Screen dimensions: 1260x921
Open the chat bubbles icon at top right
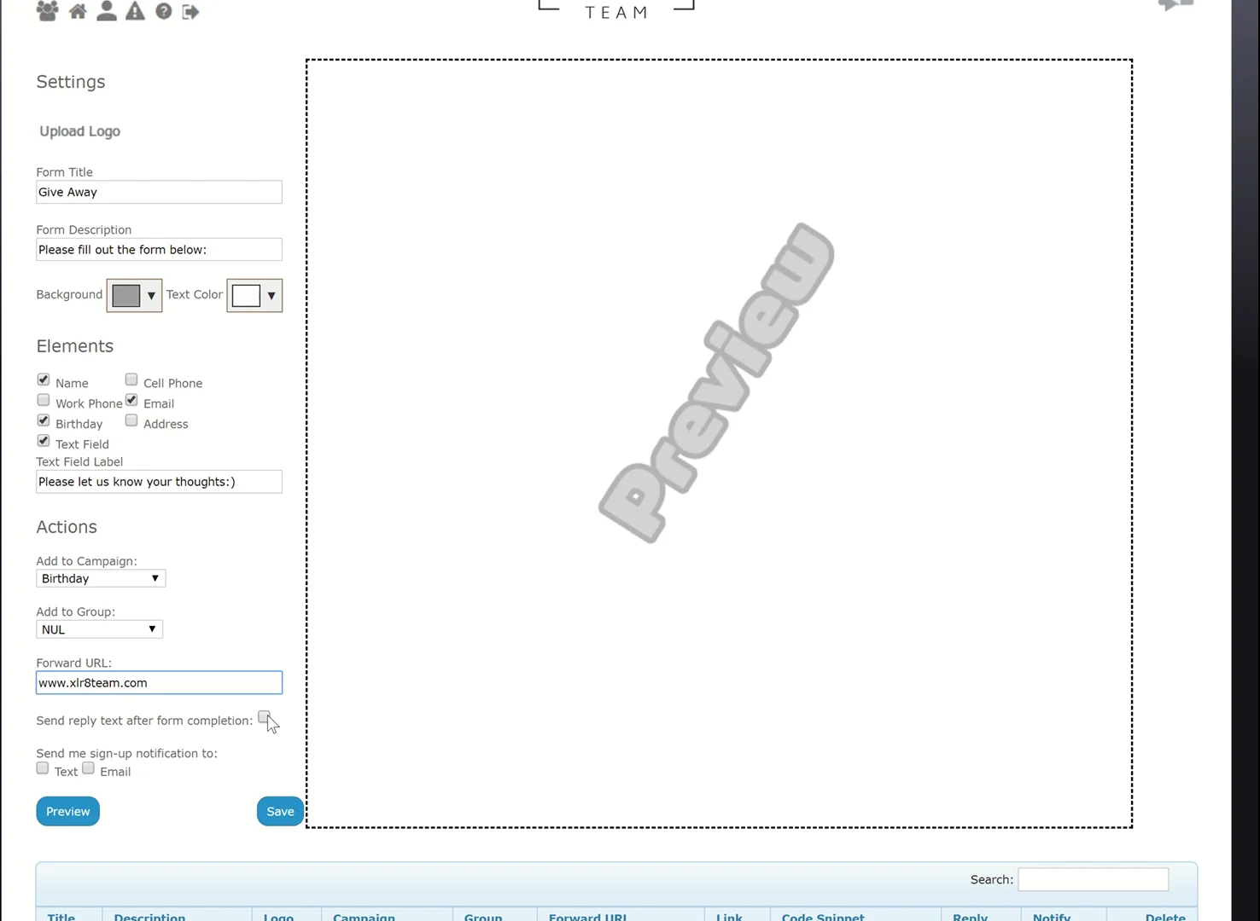(1175, 5)
